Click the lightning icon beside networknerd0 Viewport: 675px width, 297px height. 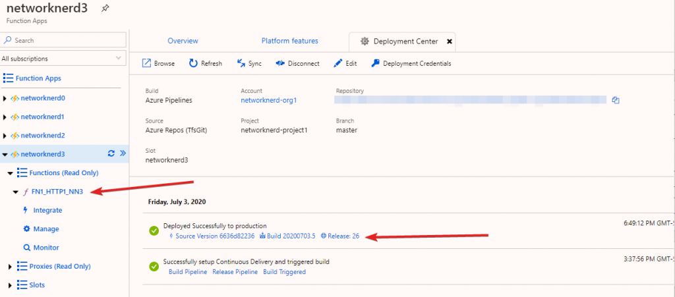[15, 98]
